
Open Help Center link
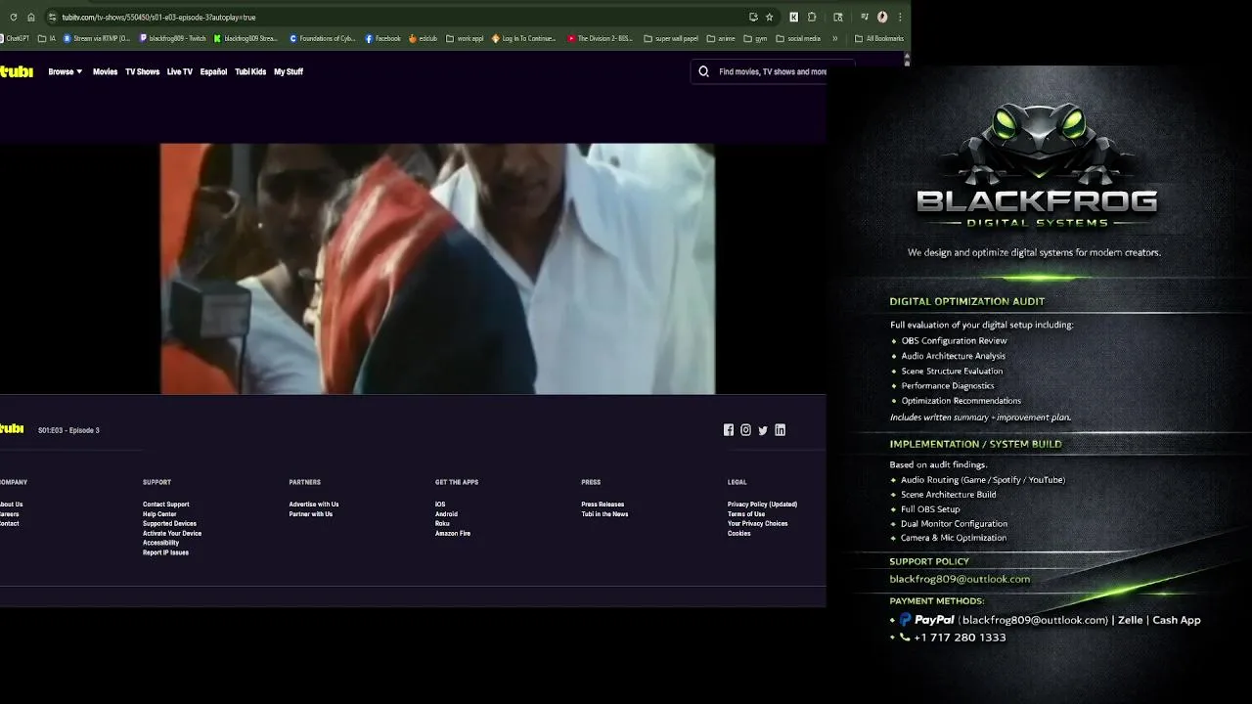point(159,514)
